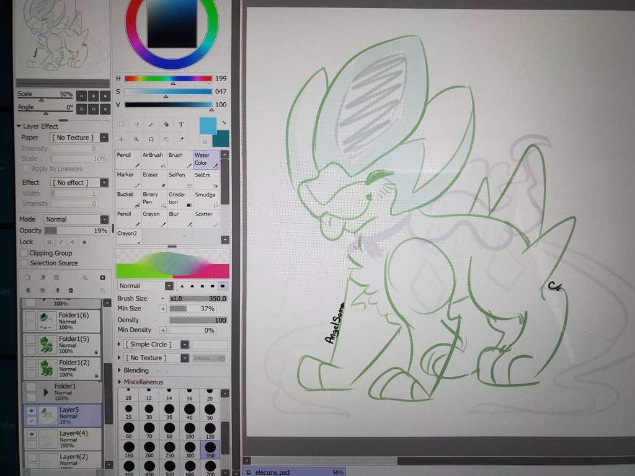Select the SelErs tool

pos(206,180)
